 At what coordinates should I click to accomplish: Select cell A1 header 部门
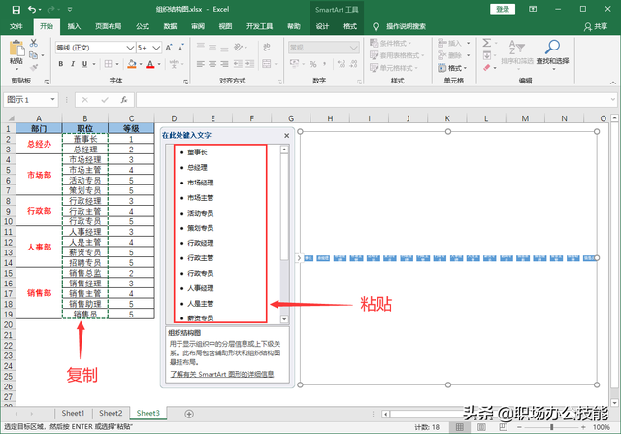tap(39, 128)
